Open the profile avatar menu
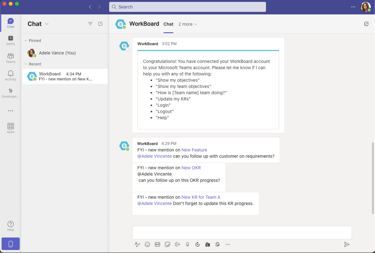Viewport: 375px width, 253px height. point(366,7)
